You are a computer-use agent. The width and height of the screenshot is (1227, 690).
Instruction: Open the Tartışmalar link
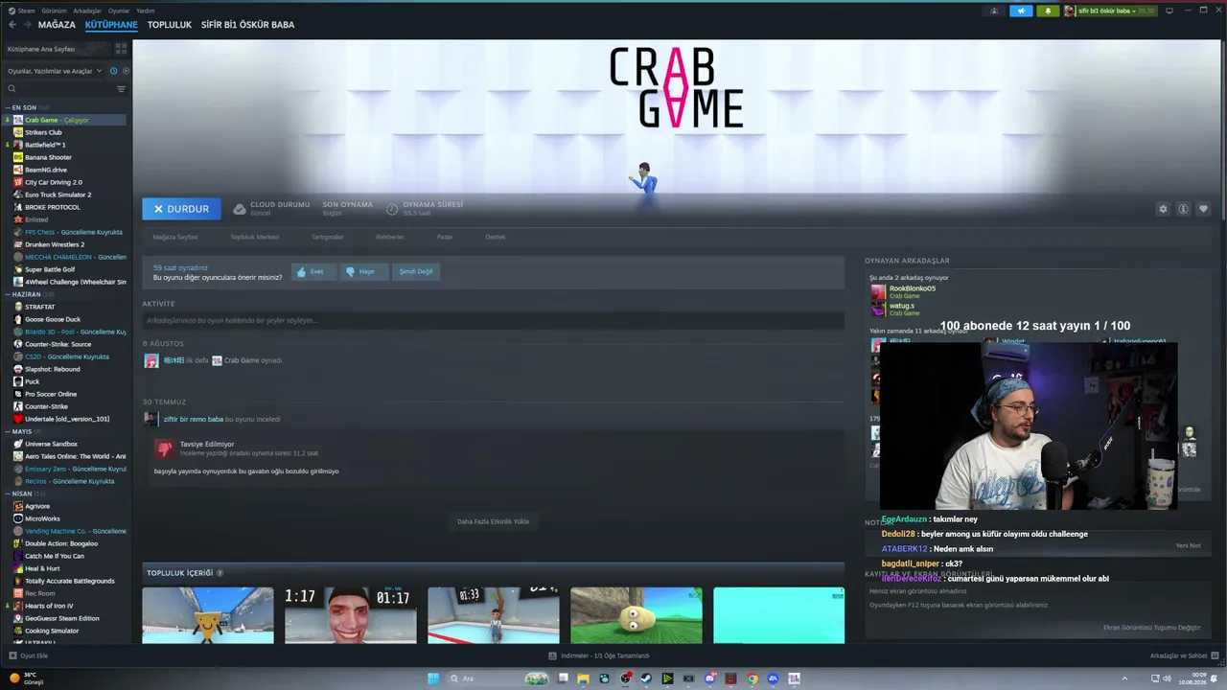click(x=328, y=237)
